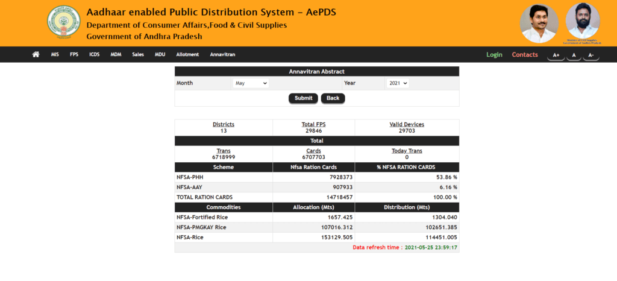Image resolution: width=617 pixels, height=281 pixels.
Task: Click NFSA-Rice allocation value 153129.505
Action: click(x=337, y=238)
